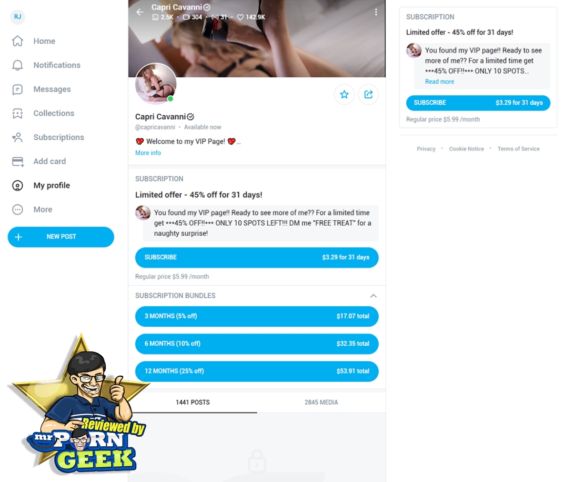Click the share profile icon

pyautogui.click(x=368, y=95)
